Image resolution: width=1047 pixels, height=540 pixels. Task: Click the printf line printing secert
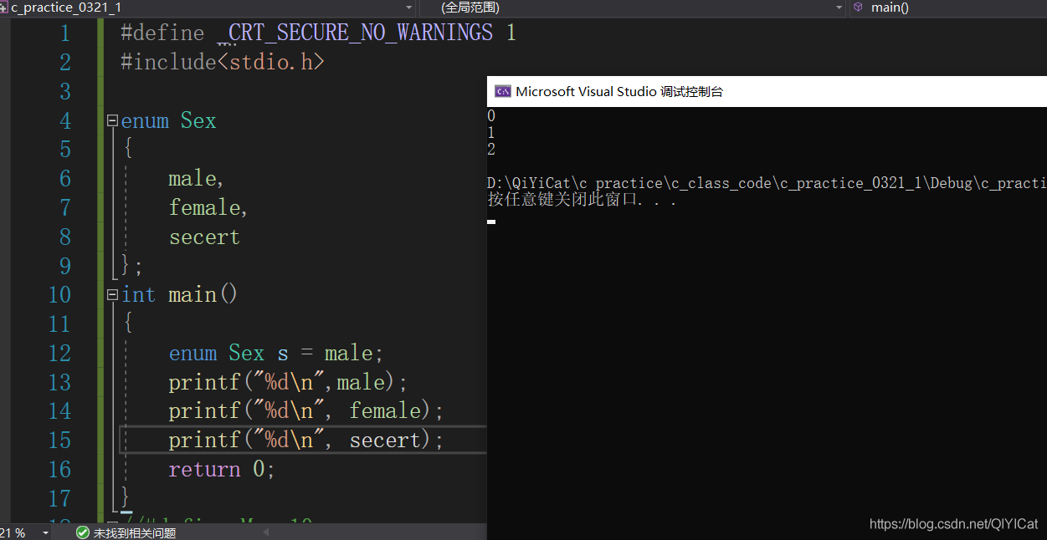[306, 441]
